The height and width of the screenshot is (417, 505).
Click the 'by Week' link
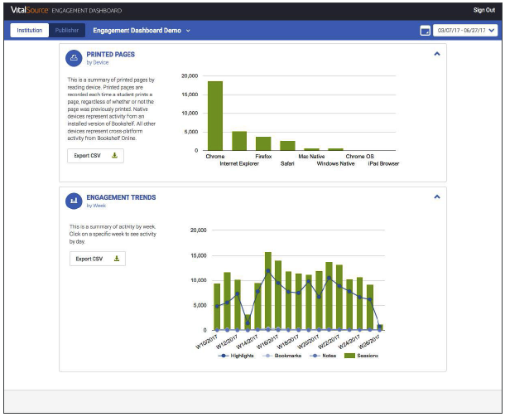(x=96, y=206)
